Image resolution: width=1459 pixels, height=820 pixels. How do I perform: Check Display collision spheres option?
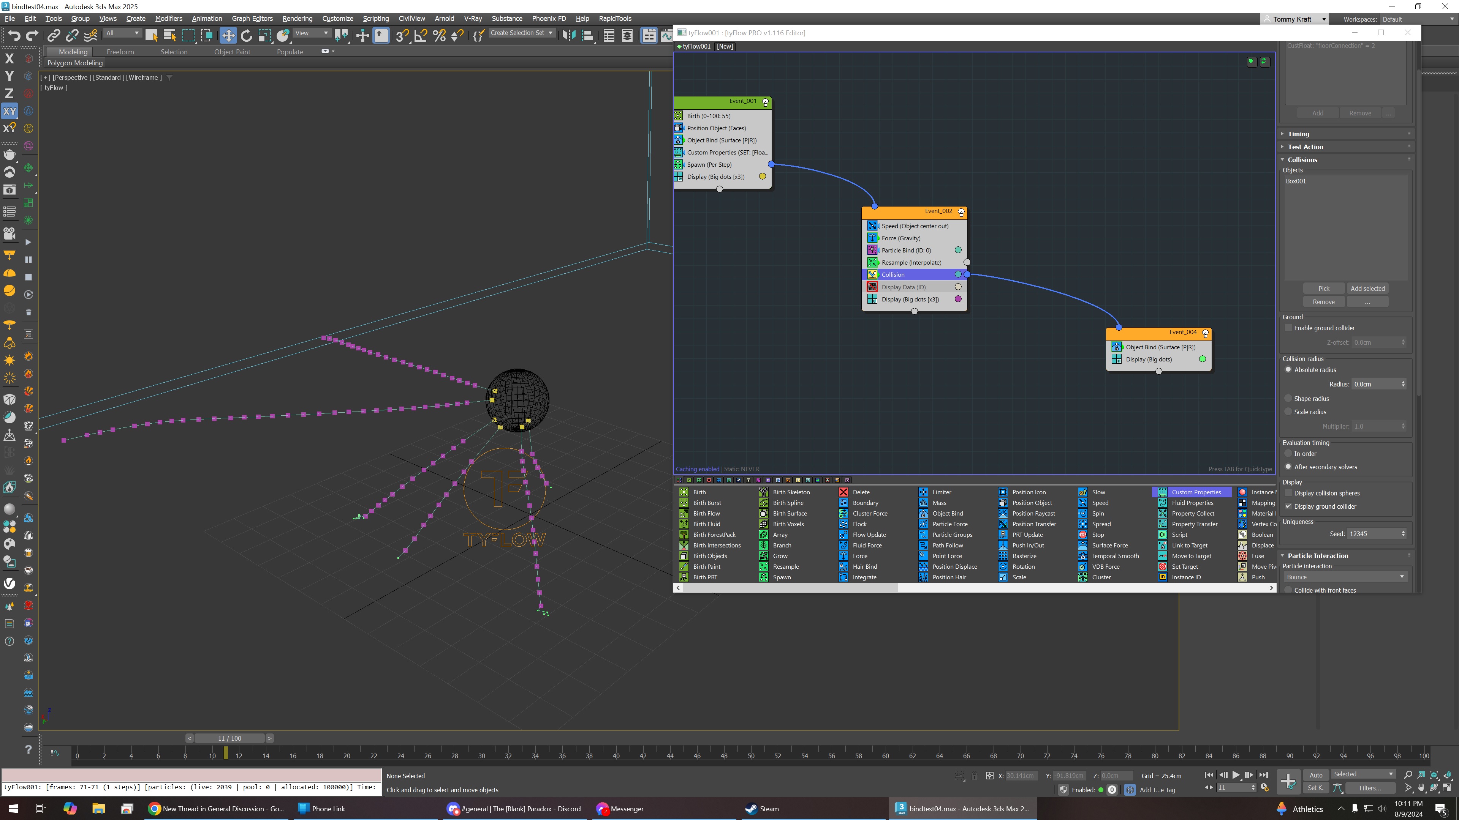1288,493
